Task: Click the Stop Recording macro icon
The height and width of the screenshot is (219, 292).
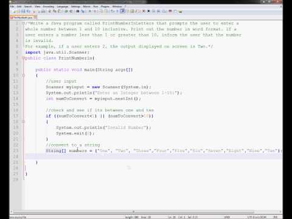Action: click(148, 12)
